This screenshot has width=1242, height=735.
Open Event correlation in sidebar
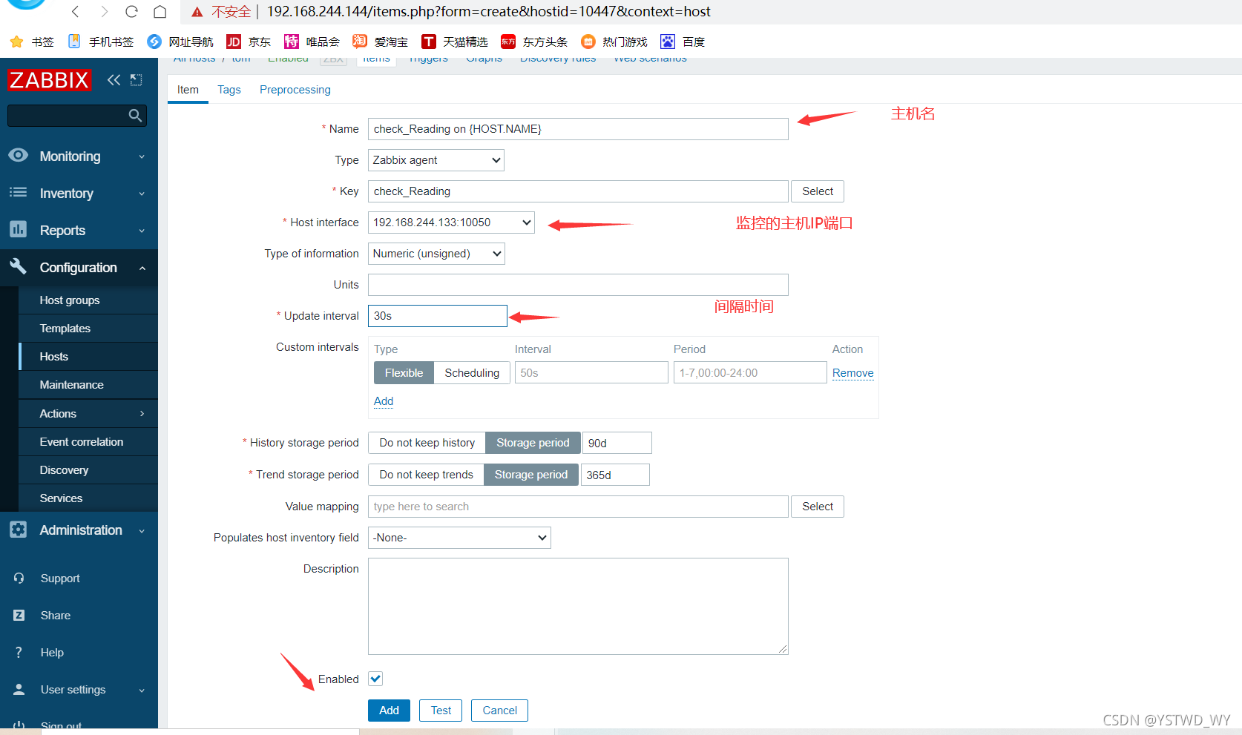coord(82,442)
